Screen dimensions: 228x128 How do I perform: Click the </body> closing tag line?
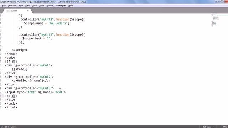[x=11, y=103]
